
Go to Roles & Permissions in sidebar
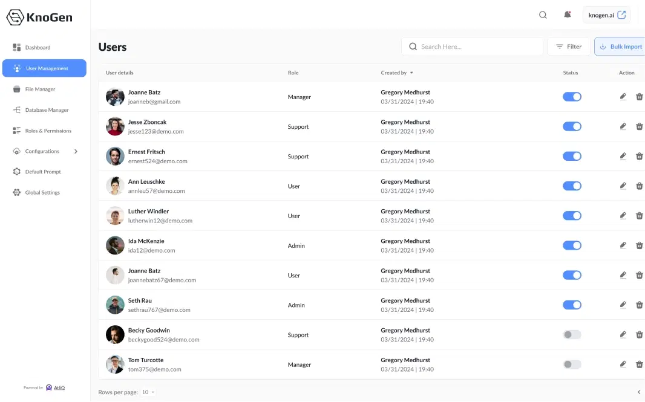(48, 131)
